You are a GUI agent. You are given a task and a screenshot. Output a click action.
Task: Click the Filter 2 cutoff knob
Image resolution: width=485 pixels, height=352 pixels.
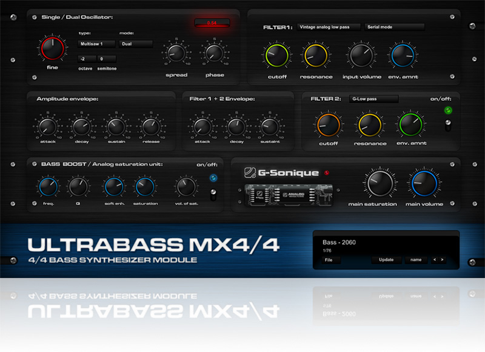(x=329, y=125)
